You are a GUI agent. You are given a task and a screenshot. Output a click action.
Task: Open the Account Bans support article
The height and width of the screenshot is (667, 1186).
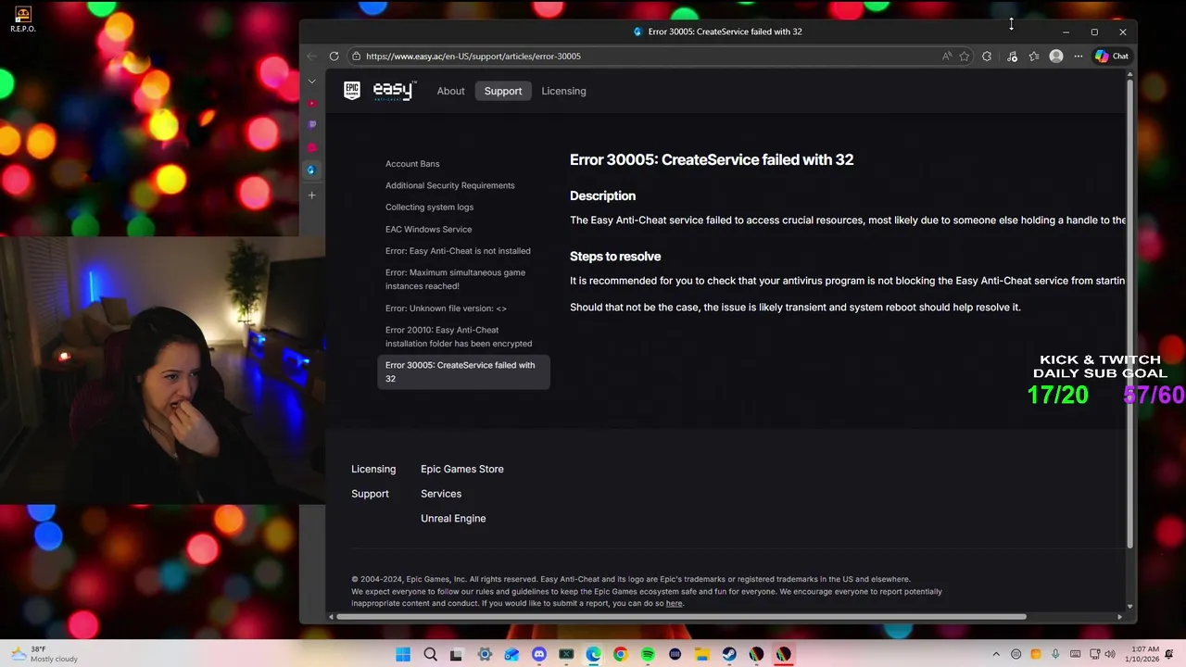[x=412, y=164]
